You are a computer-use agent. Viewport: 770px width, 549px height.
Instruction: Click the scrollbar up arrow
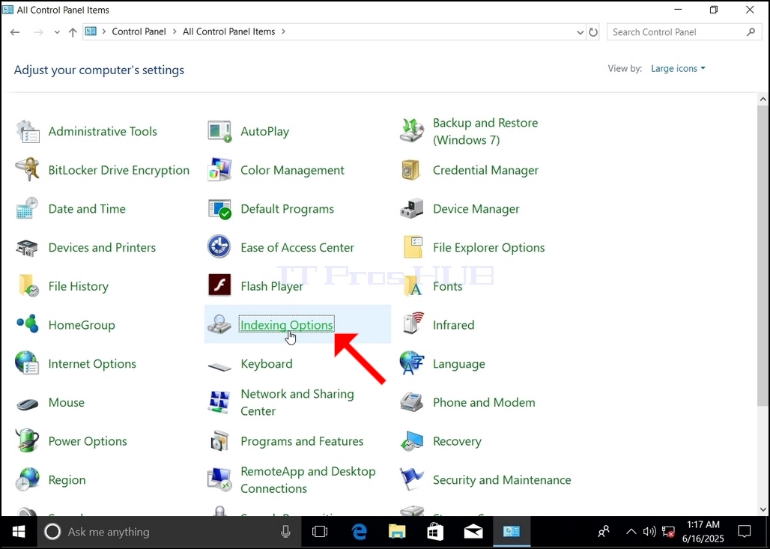tap(763, 99)
